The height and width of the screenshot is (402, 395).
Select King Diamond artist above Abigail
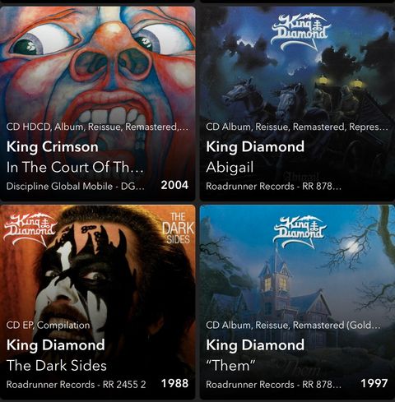click(255, 147)
